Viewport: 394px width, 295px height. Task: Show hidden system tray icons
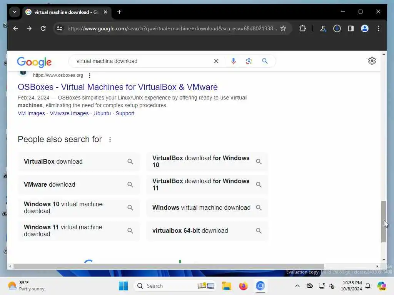[297, 286]
